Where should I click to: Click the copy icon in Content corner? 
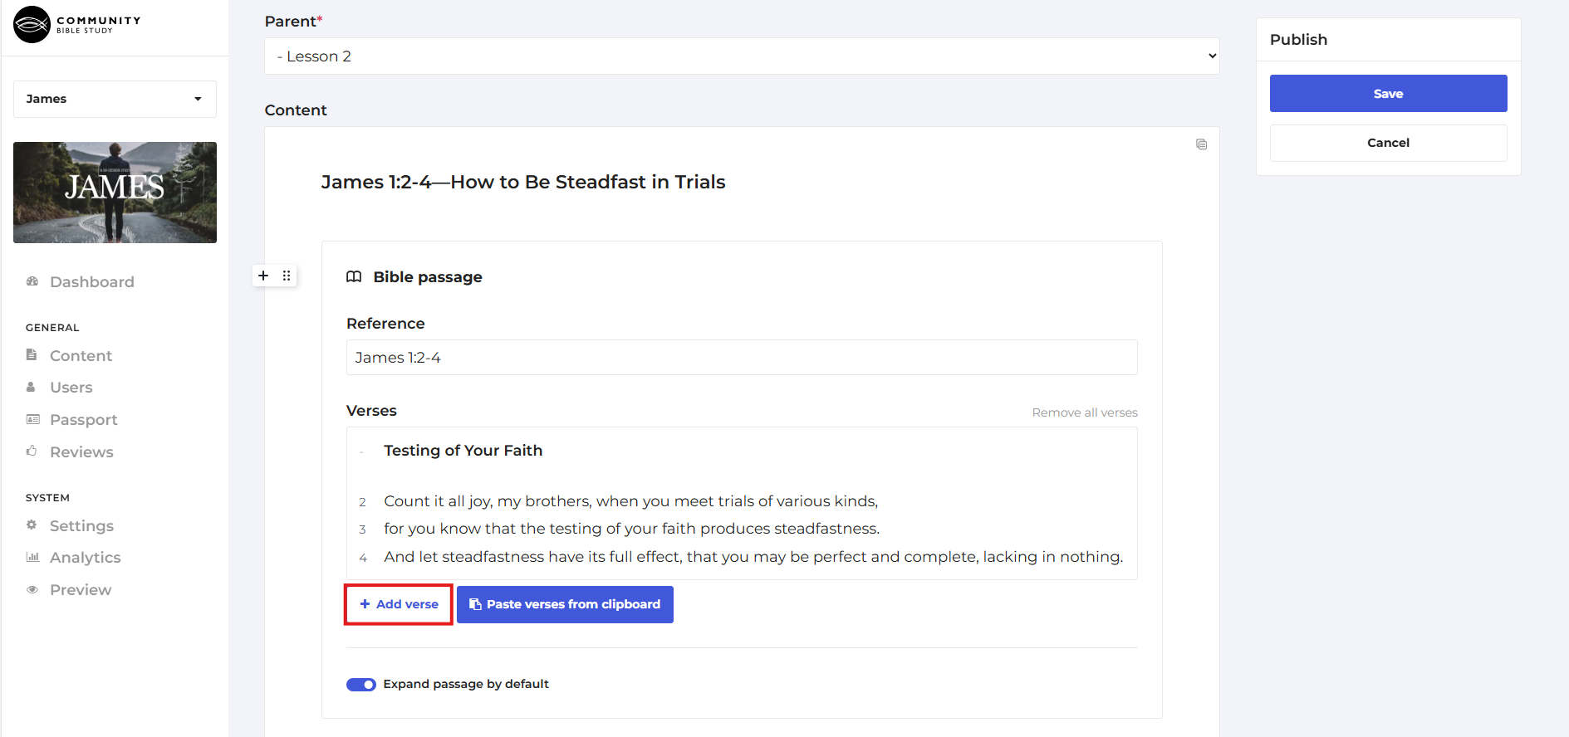click(x=1201, y=144)
